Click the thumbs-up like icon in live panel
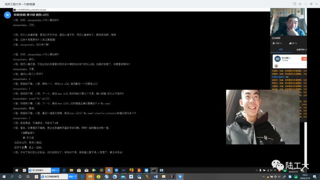Image resolution: width=320 pixels, height=180 pixels. pos(290,43)
